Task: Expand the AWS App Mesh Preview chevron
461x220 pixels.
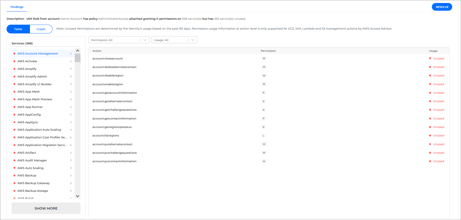Action: [x=71, y=99]
